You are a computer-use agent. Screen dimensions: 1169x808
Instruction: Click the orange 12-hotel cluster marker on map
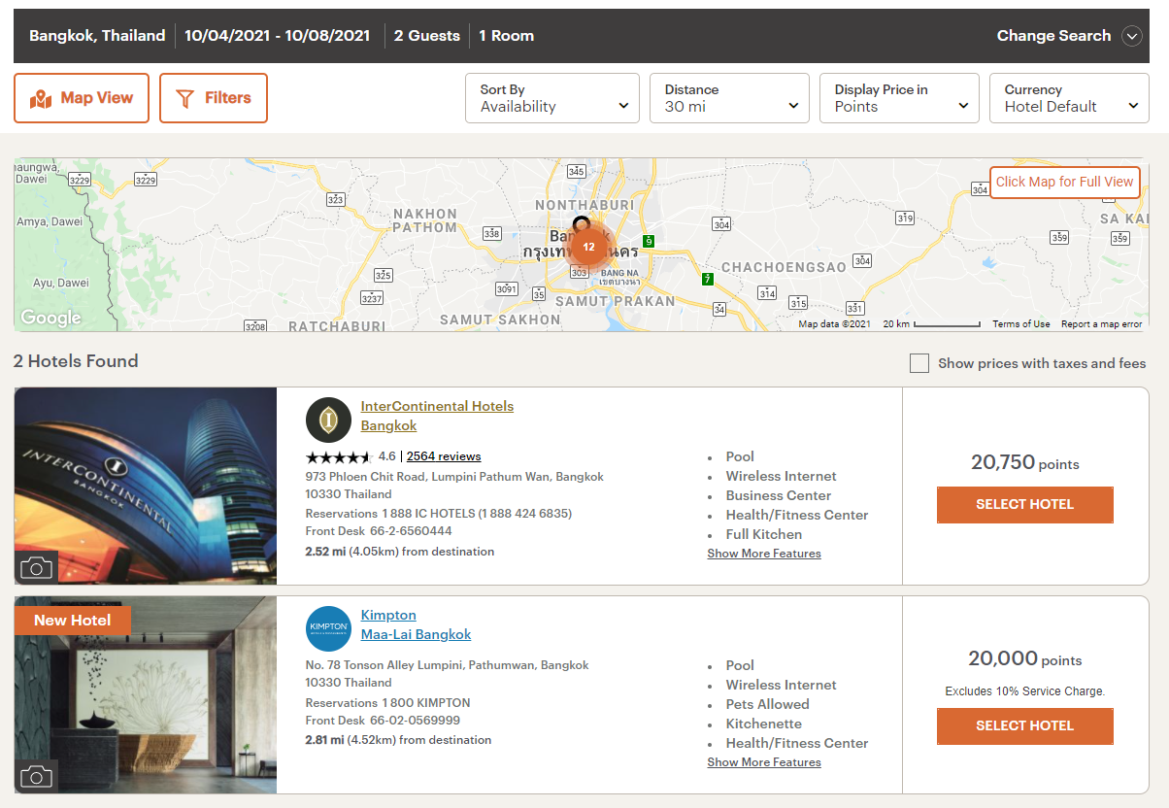(588, 247)
